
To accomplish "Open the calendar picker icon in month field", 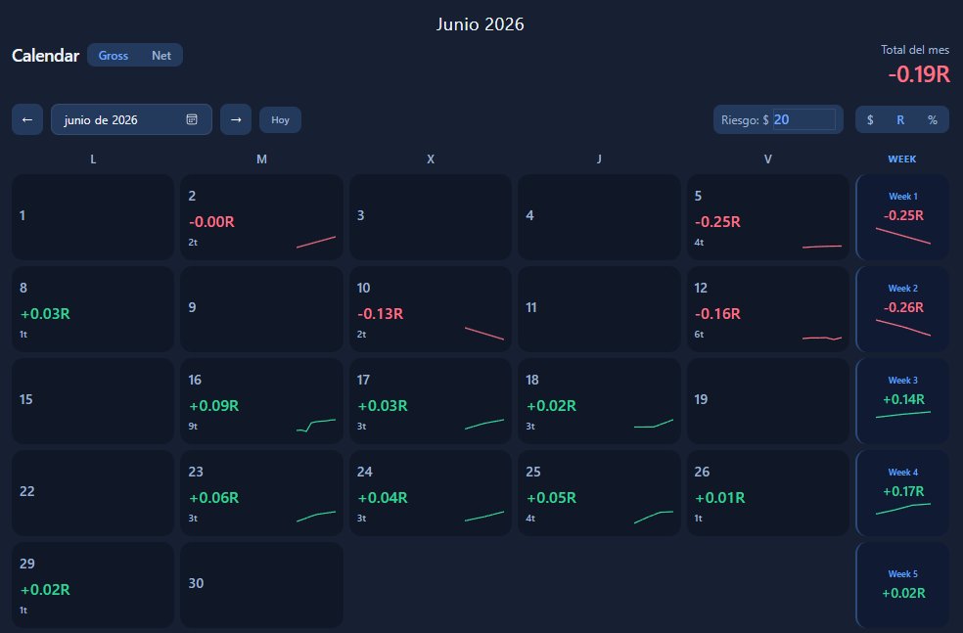I will tap(192, 119).
